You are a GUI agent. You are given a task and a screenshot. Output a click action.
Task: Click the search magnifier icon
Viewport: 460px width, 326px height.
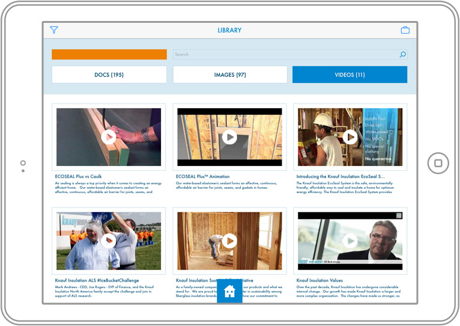pos(402,54)
